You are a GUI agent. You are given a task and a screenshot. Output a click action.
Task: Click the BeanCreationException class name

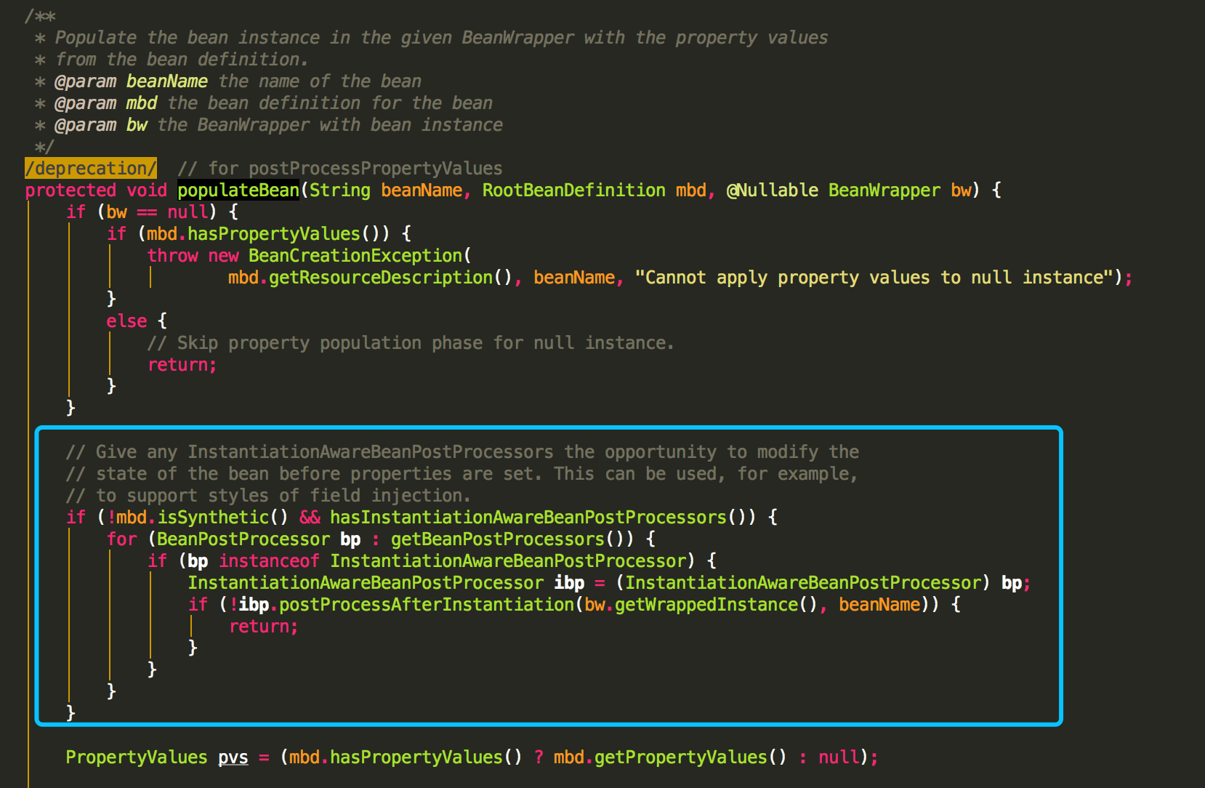pos(355,256)
